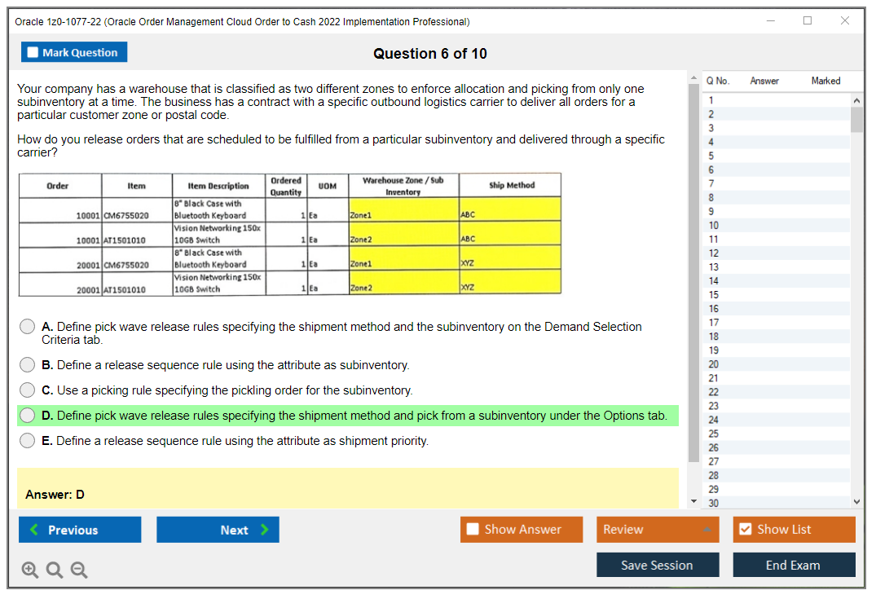Click the zoom out magnifier icon
The width and height of the screenshot is (876, 599).
pos(79,570)
